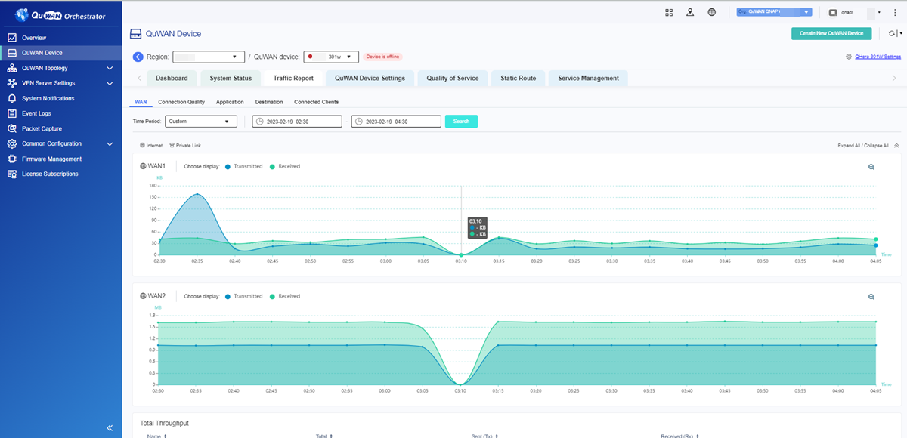Open the QuWAN Device Settings tab
The image size is (907, 438).
pyautogui.click(x=370, y=78)
